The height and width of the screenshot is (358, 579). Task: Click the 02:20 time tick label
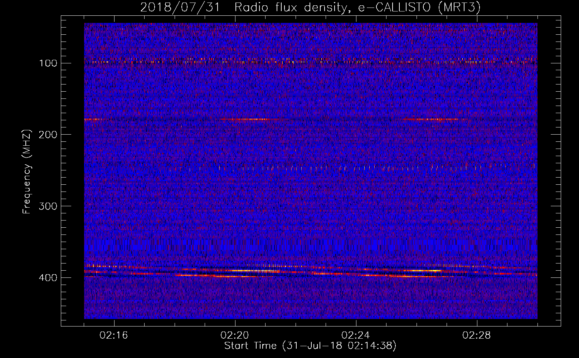235,335
